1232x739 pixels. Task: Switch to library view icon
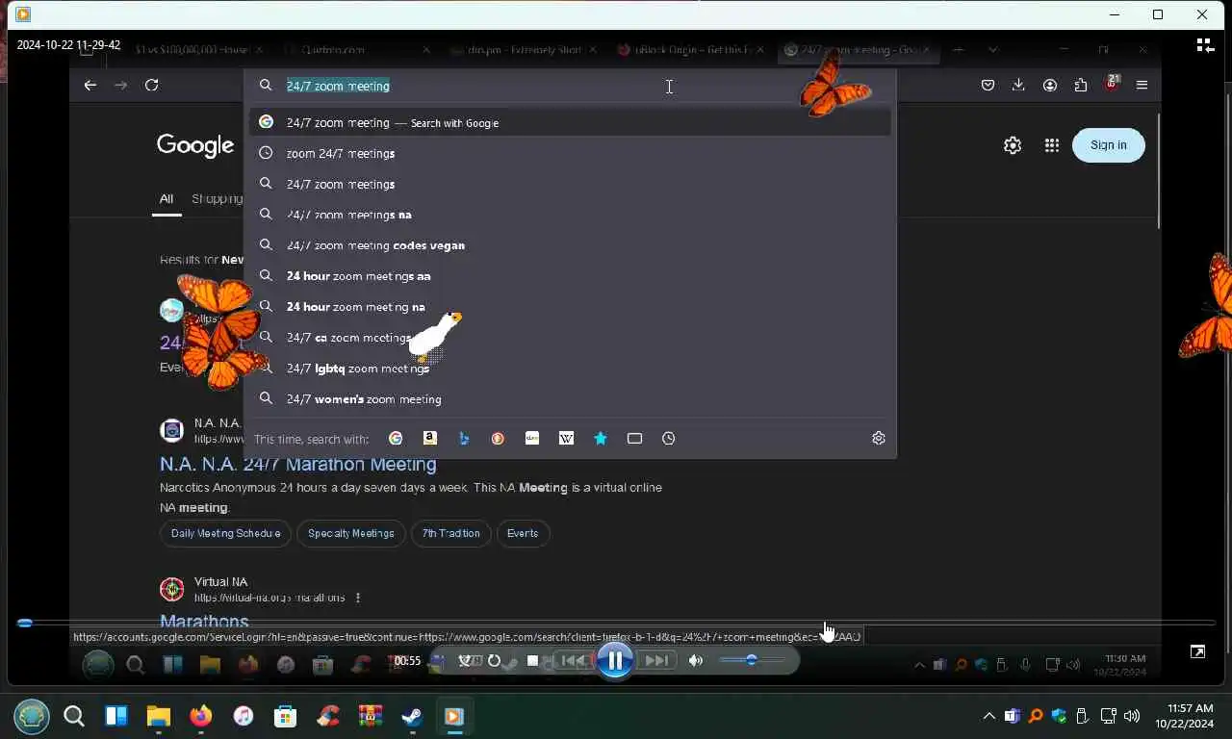coord(1204,45)
